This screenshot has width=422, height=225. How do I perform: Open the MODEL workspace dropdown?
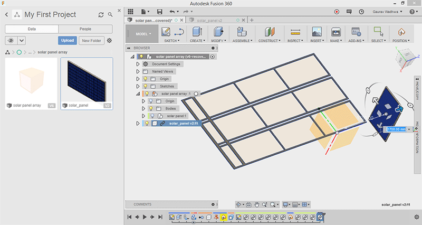pyautogui.click(x=142, y=33)
